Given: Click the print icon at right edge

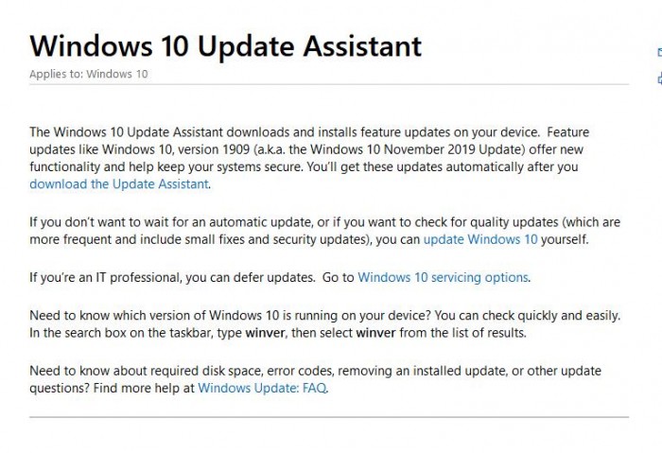Looking at the screenshot, I should click(658, 78).
